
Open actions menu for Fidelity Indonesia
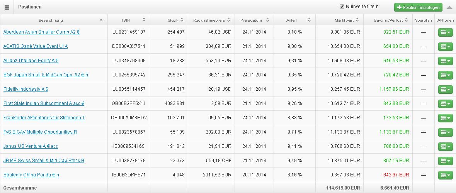tap(445, 89)
